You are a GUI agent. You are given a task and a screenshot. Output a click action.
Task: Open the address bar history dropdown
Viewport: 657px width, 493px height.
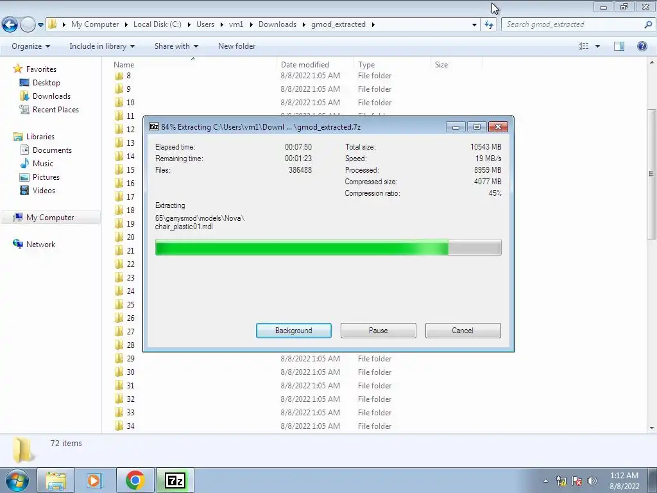[474, 25]
